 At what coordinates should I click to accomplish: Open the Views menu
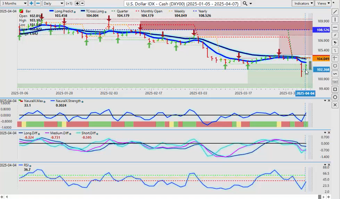tap(323, 3)
